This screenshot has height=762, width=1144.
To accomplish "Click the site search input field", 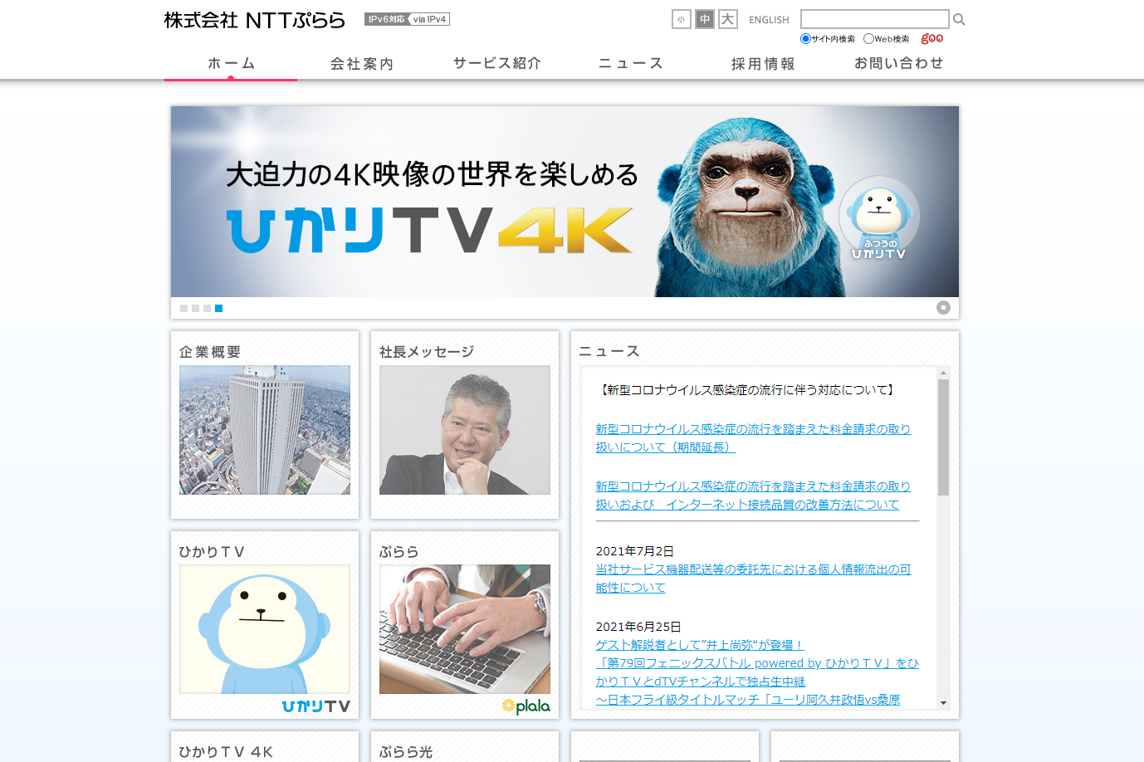I will coord(874,19).
